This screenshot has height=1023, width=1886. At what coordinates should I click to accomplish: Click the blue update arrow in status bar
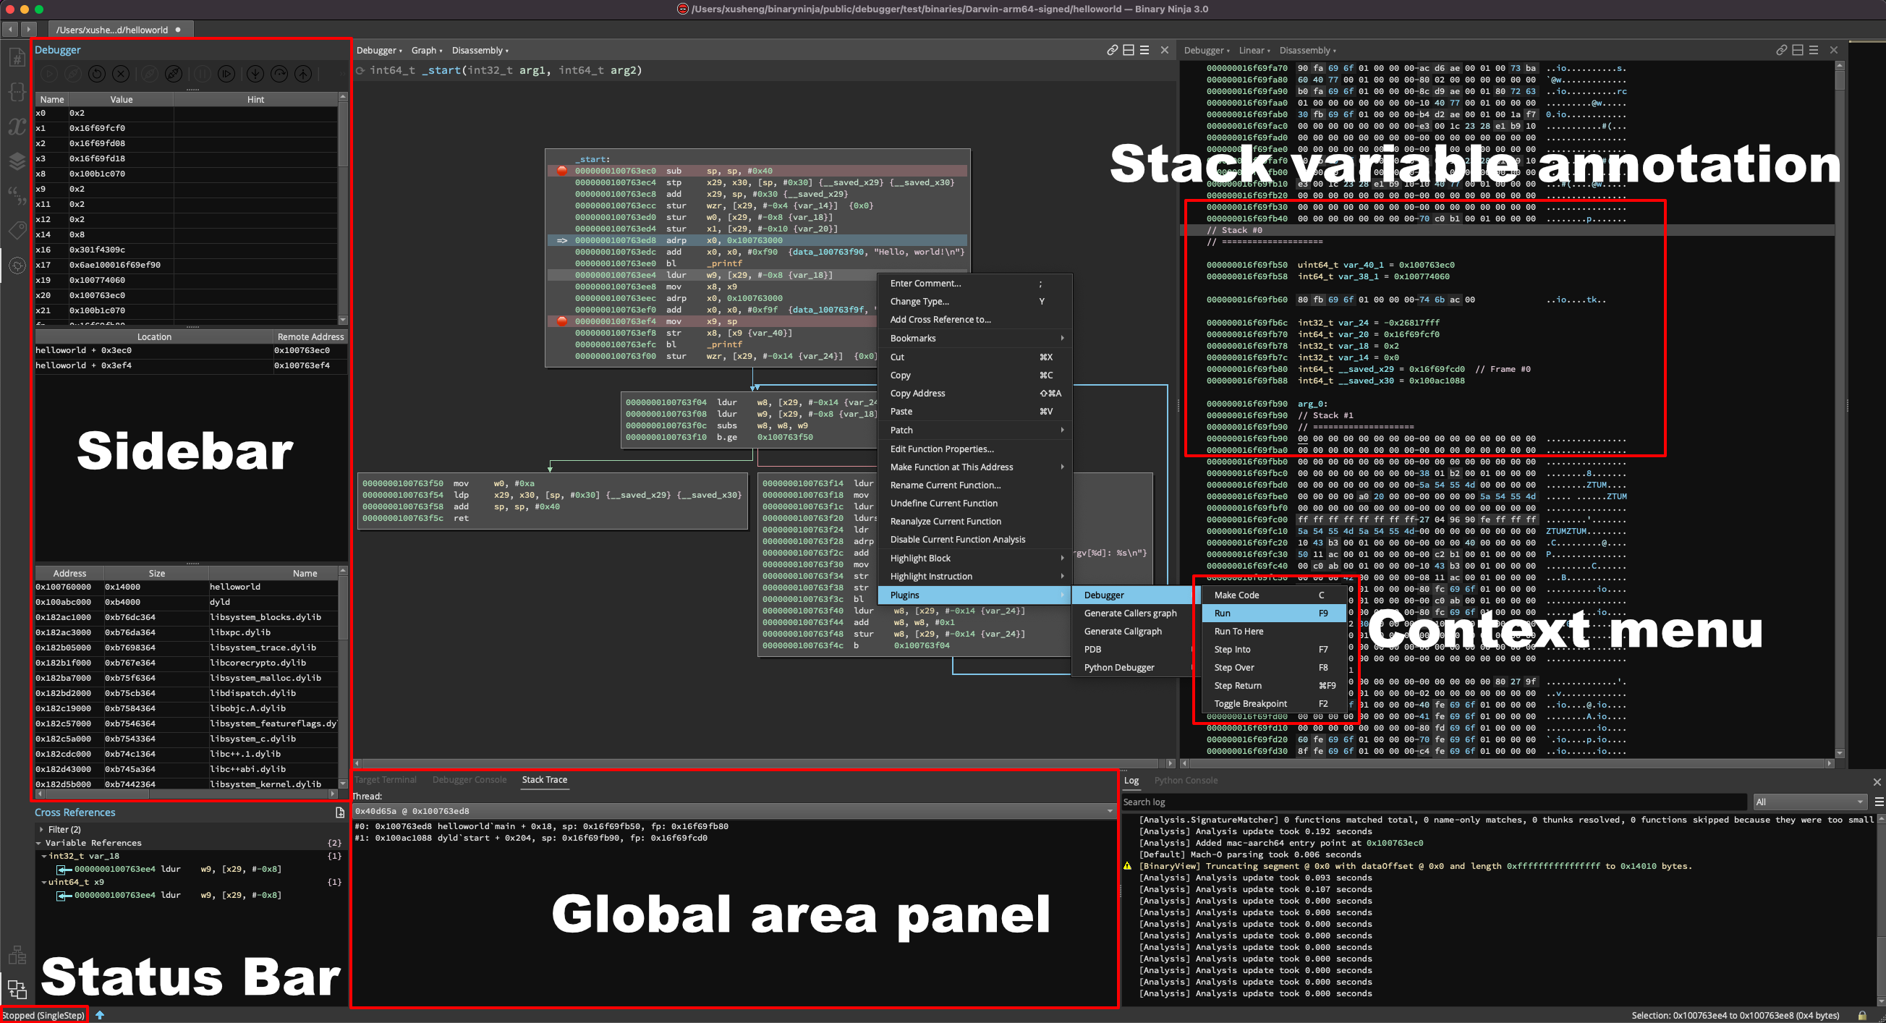point(100,1015)
